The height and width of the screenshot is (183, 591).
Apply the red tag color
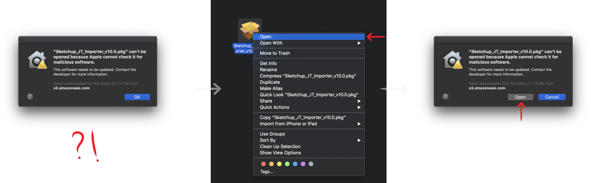click(264, 164)
